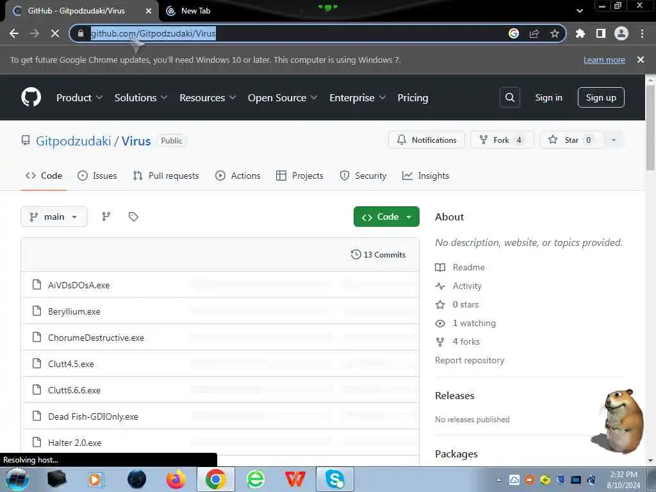
Task: Open the Gitpodzudaki owner link
Action: pos(73,140)
